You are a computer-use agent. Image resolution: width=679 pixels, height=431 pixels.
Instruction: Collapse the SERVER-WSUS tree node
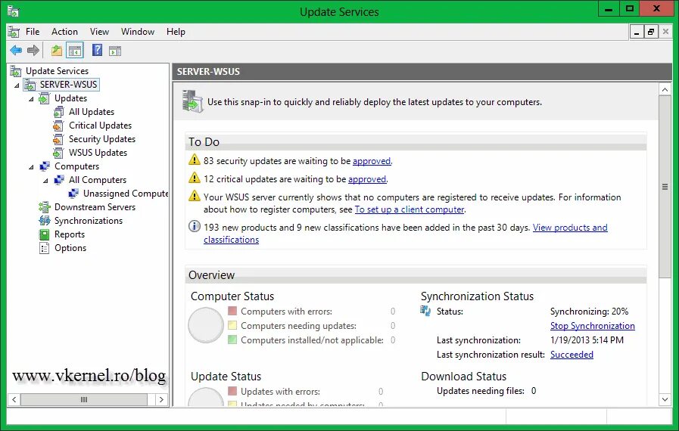17,85
